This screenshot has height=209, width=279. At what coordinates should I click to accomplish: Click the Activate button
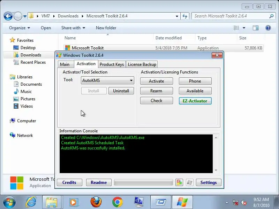point(156,81)
